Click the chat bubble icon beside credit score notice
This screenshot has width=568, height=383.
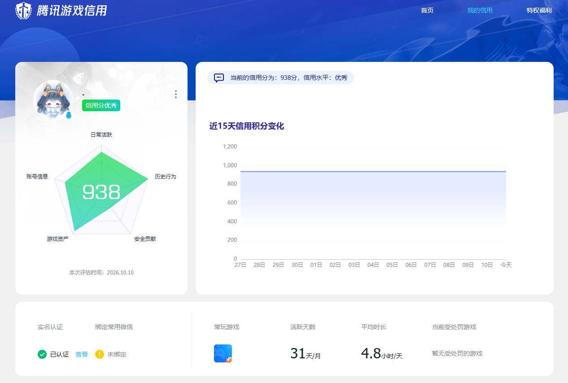coord(219,78)
